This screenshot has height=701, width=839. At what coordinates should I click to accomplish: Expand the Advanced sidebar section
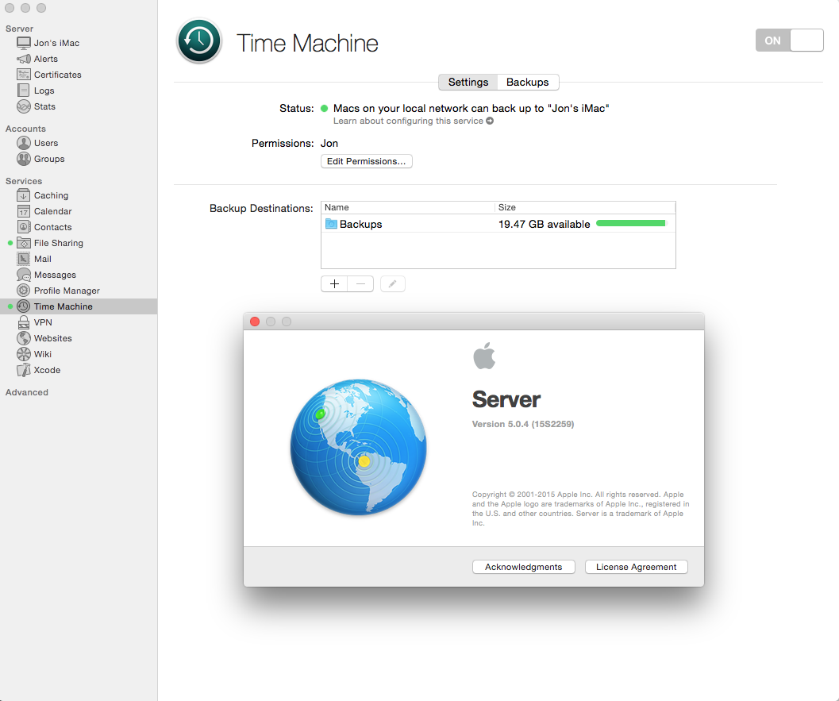click(27, 392)
